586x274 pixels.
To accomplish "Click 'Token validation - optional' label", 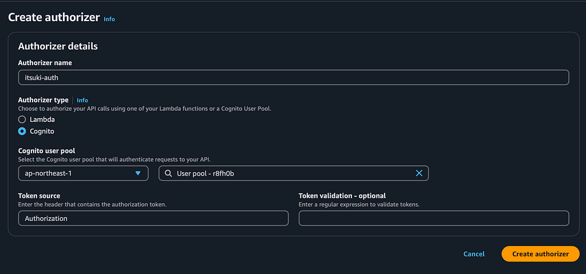I will [x=342, y=196].
